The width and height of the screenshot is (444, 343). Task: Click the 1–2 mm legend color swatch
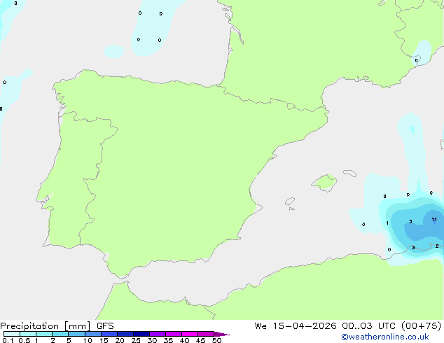44,334
